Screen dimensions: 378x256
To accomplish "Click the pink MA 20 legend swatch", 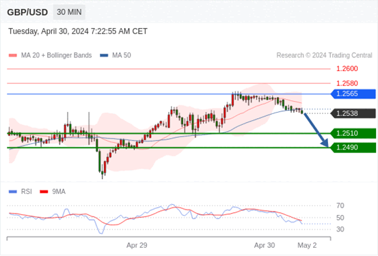I will 13,55.
